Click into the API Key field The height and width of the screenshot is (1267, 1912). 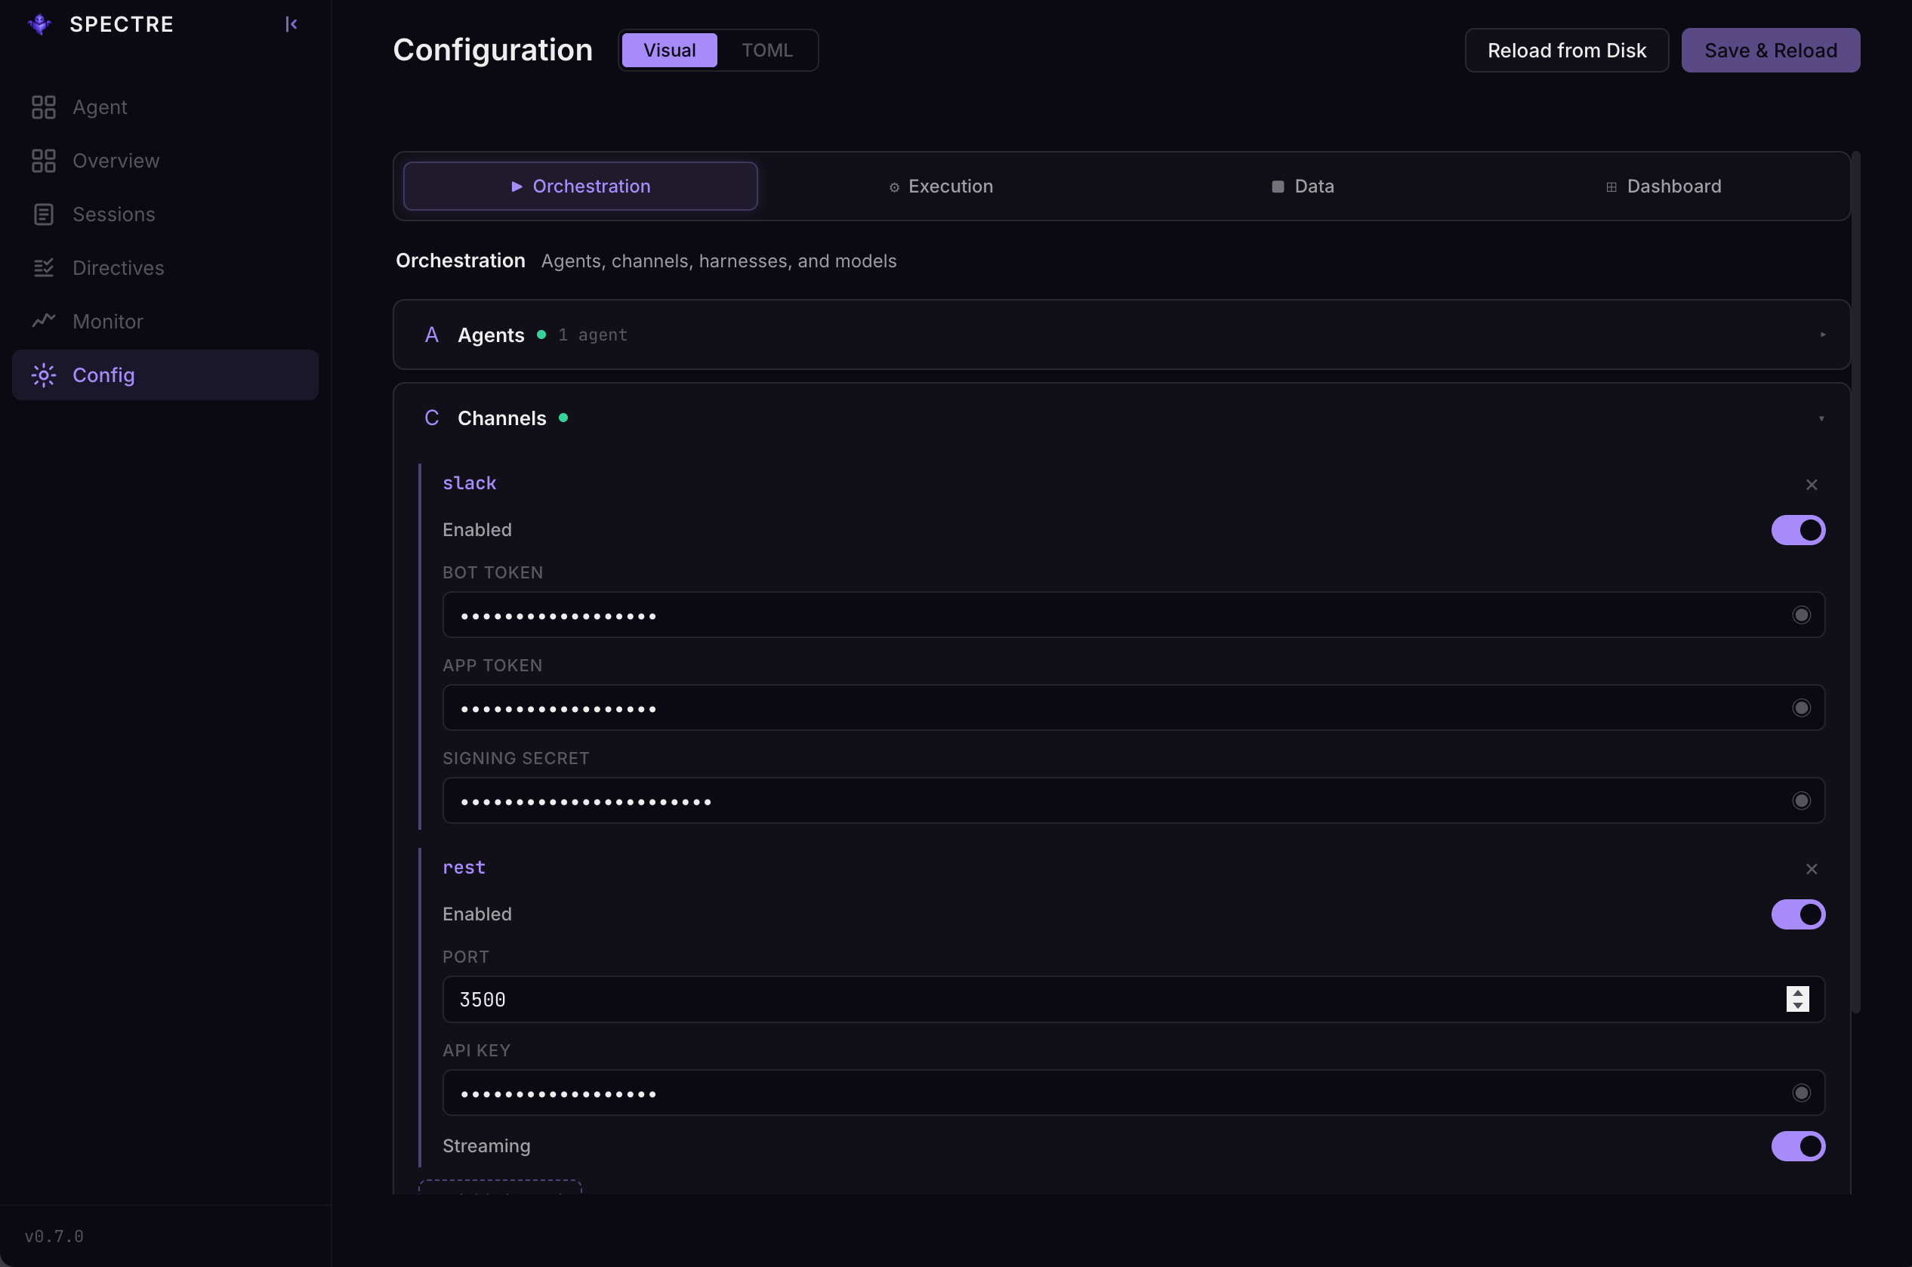[x=1133, y=1093]
